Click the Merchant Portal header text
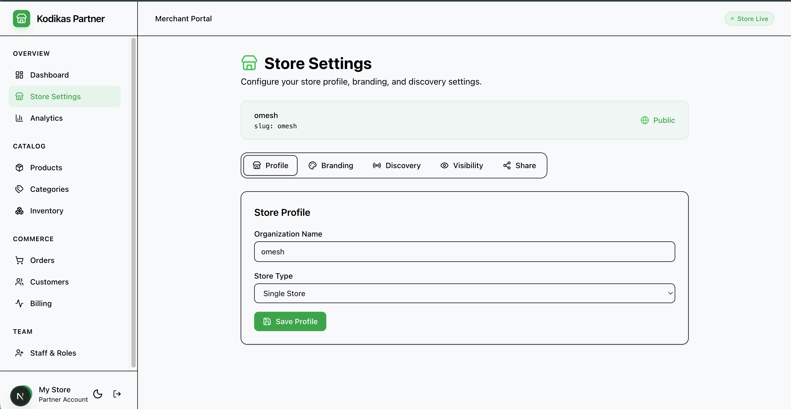 pos(183,19)
